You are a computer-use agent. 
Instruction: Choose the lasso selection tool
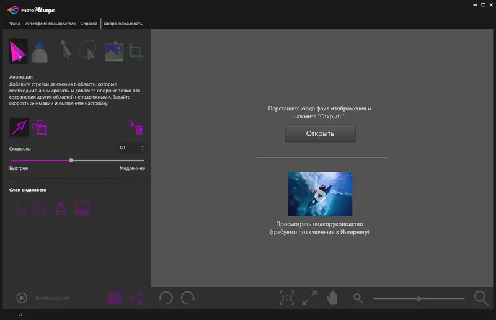pos(87,50)
